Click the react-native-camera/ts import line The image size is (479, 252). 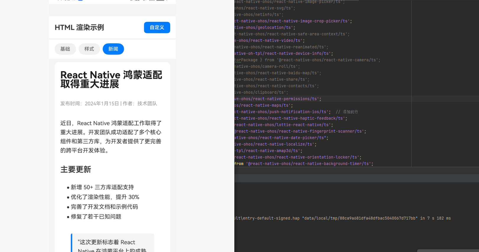tap(307, 60)
